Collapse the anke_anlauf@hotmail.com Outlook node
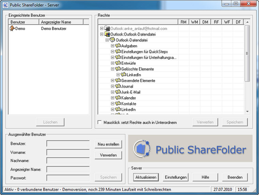Image resolution: width=259 pixels, height=195 pixels. click(102, 29)
